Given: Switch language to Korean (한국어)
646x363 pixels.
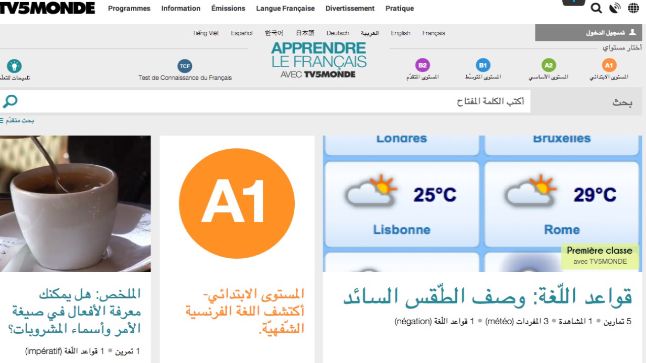Looking at the screenshot, I should (274, 33).
